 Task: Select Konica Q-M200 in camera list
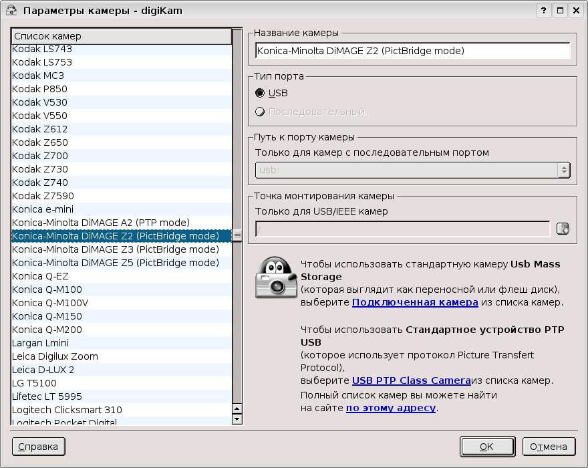pos(122,330)
